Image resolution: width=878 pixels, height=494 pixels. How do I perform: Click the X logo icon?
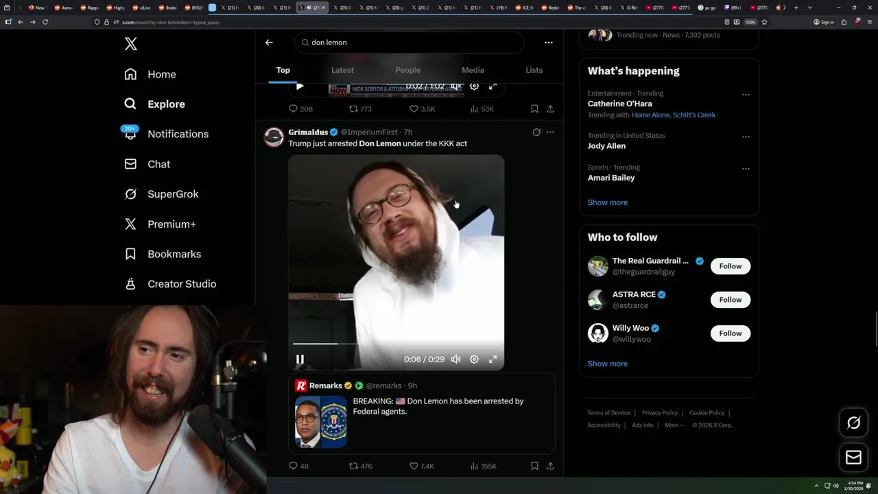pos(130,44)
